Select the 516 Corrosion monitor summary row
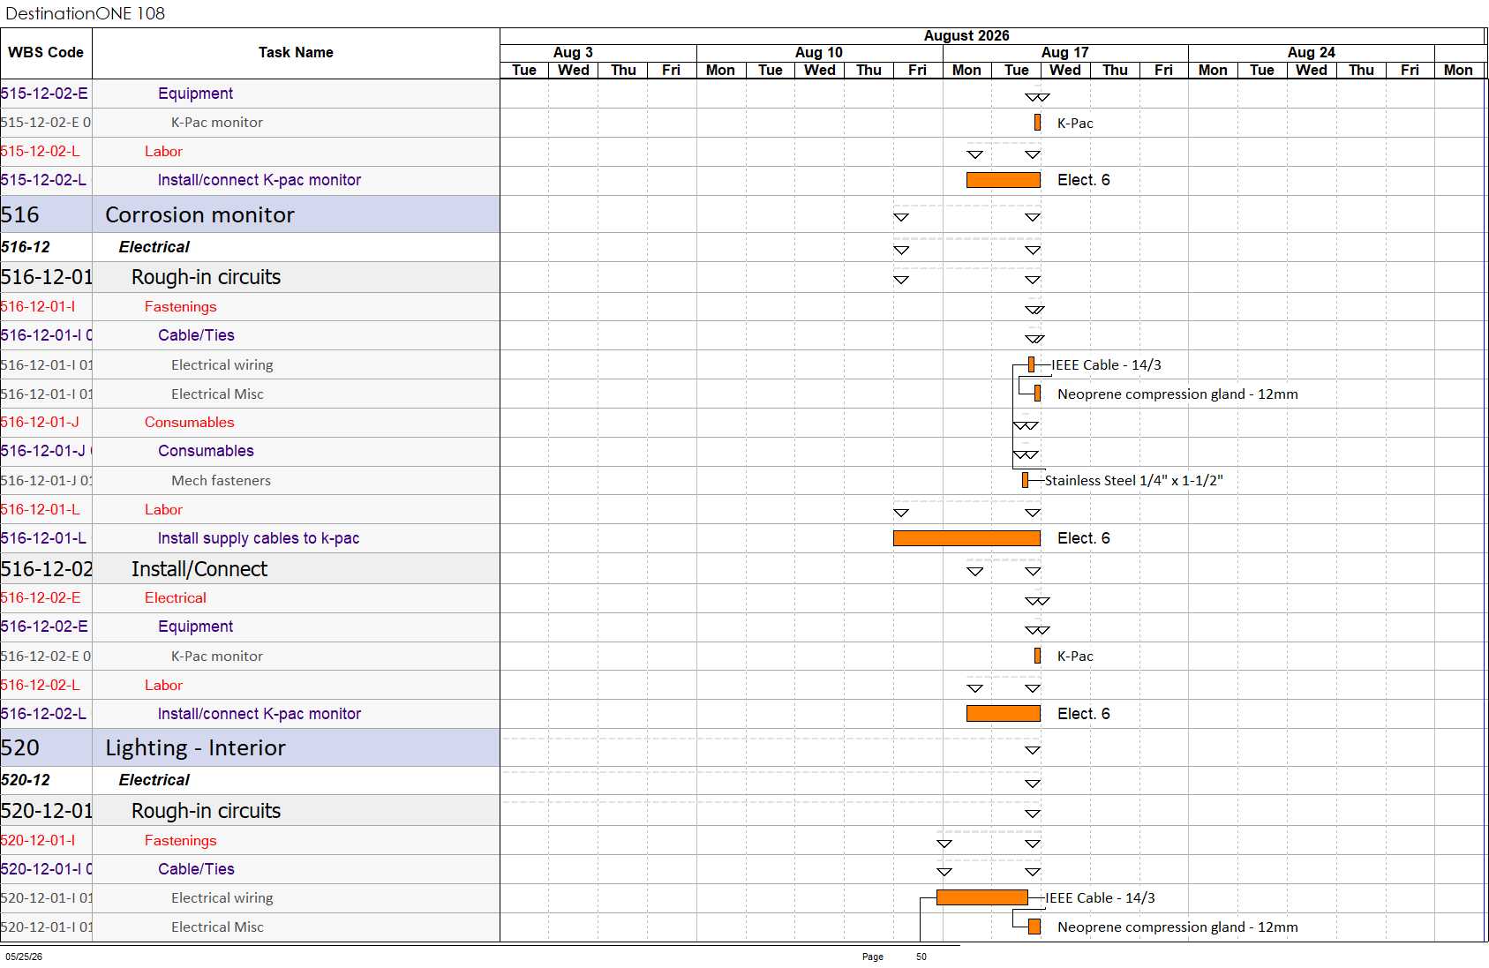The width and height of the screenshot is (1489, 968). click(250, 214)
